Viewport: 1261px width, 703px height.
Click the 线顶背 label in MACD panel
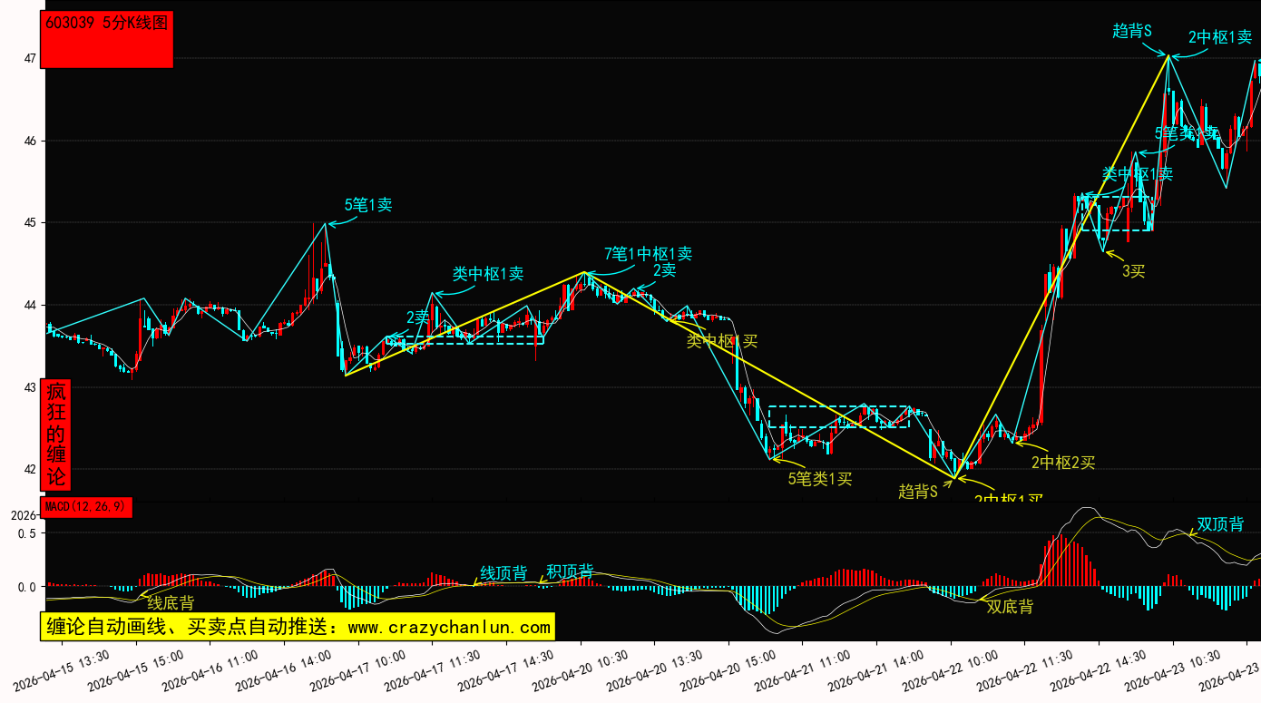503,573
